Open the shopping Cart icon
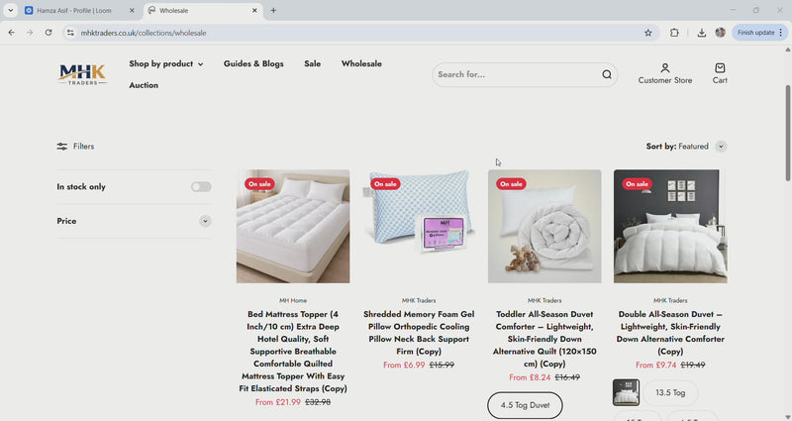The image size is (792, 421). [720, 68]
